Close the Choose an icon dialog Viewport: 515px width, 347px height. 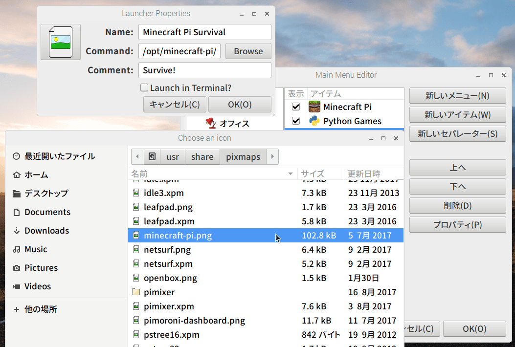pos(396,138)
